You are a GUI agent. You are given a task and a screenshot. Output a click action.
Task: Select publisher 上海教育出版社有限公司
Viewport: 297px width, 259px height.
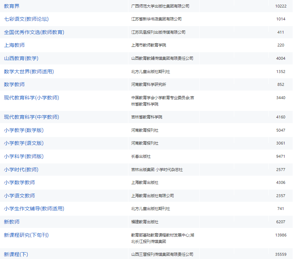(x=152, y=196)
